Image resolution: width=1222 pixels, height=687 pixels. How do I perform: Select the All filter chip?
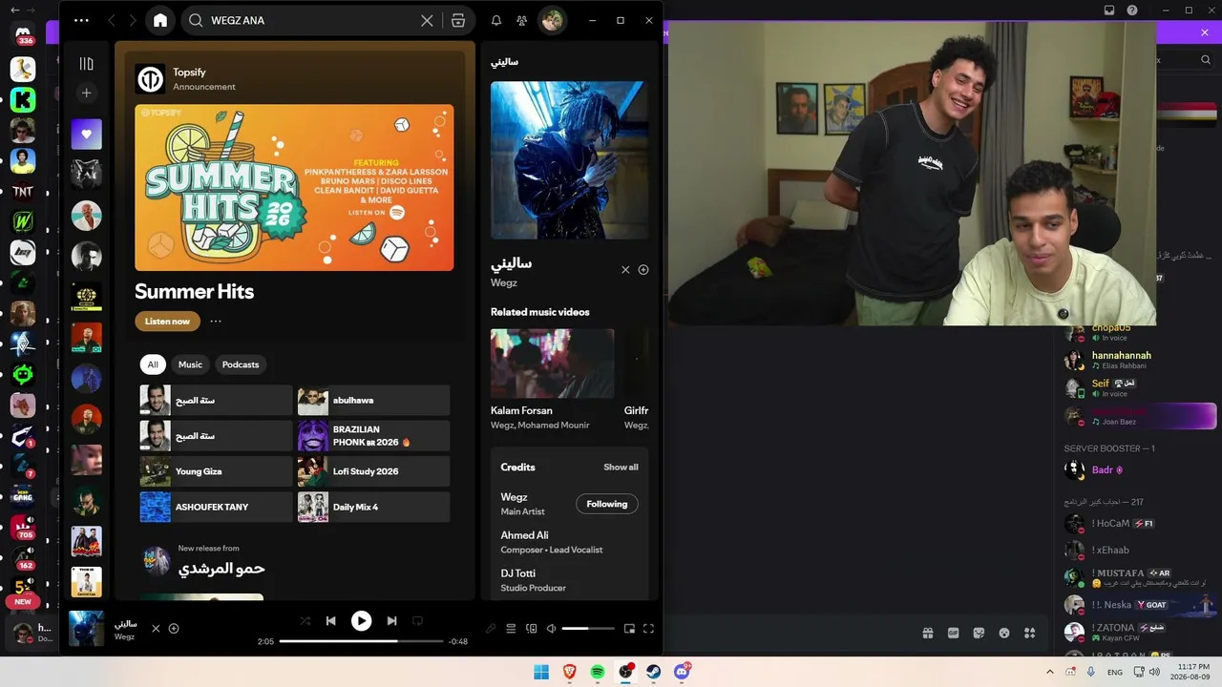[153, 364]
